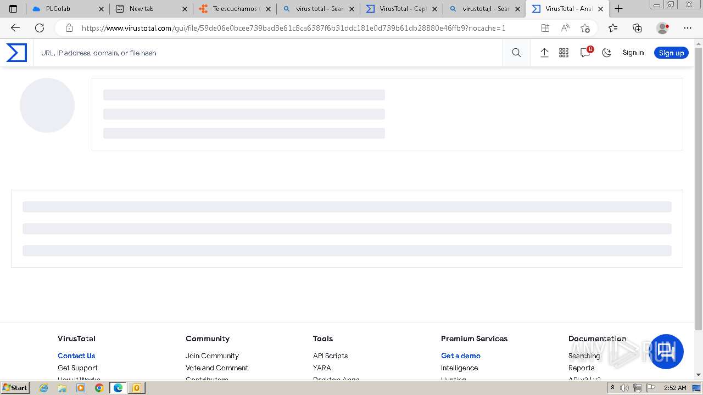
Task: Open the Collections icon
Action: coord(637,28)
